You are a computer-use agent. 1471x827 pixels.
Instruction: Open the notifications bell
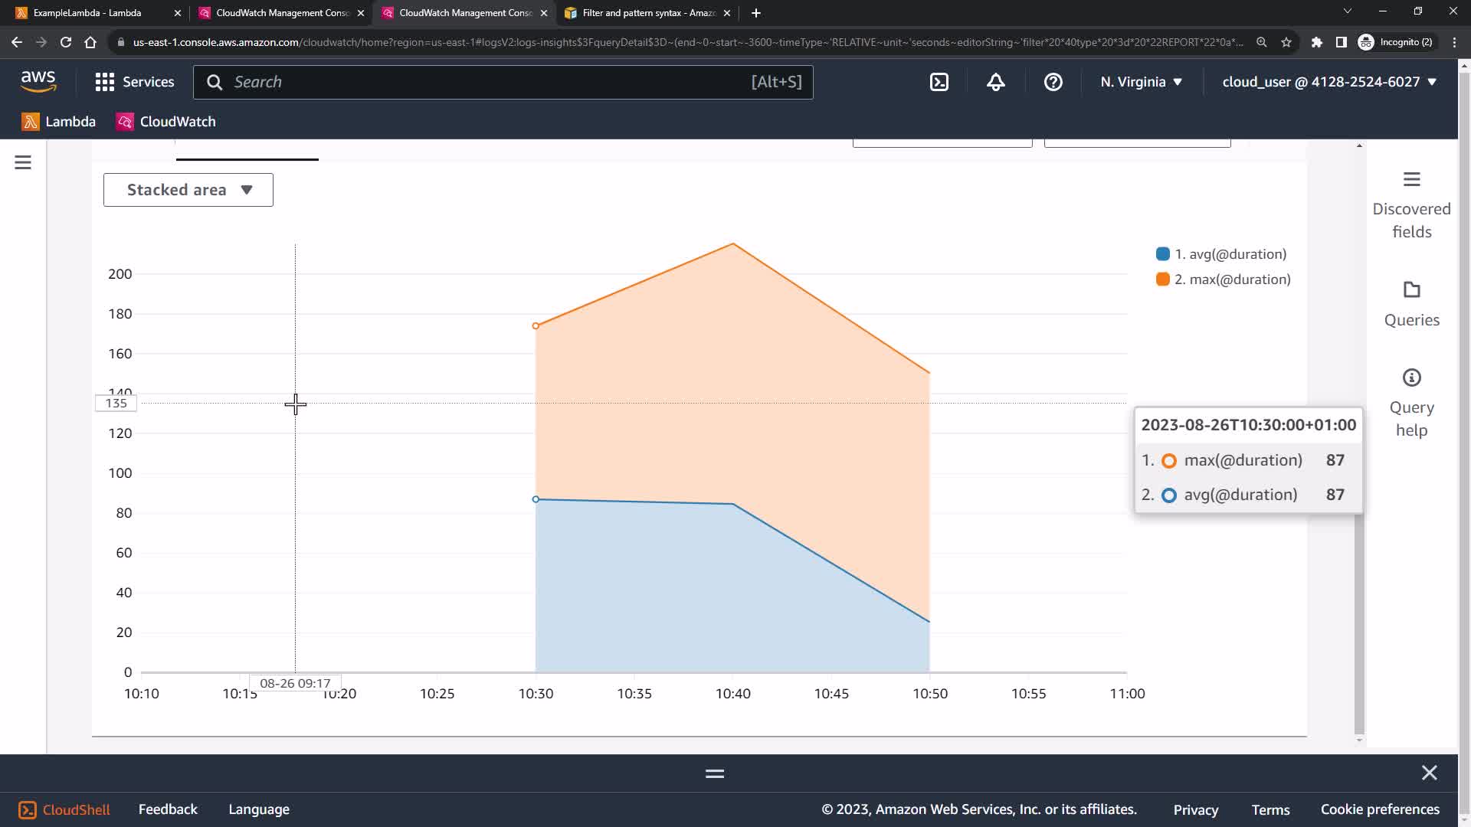click(x=995, y=82)
